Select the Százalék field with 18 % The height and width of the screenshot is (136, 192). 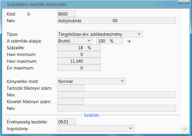pos(79,47)
